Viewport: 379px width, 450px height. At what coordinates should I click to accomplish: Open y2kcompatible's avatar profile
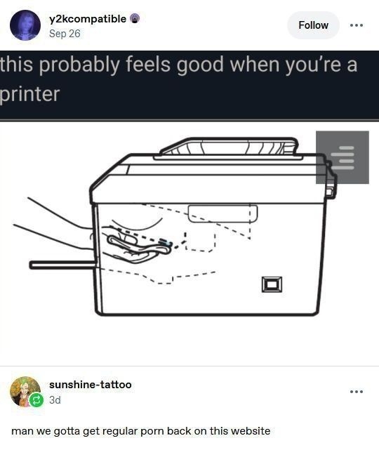pos(25,25)
